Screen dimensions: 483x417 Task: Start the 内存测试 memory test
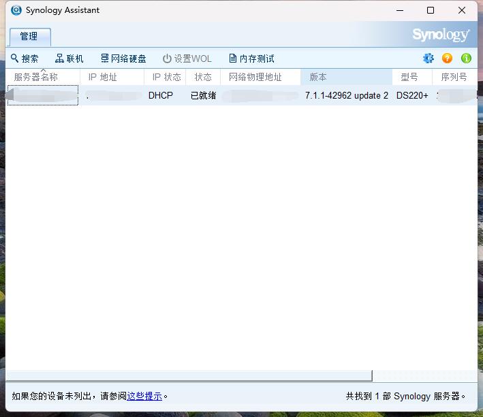(x=251, y=59)
